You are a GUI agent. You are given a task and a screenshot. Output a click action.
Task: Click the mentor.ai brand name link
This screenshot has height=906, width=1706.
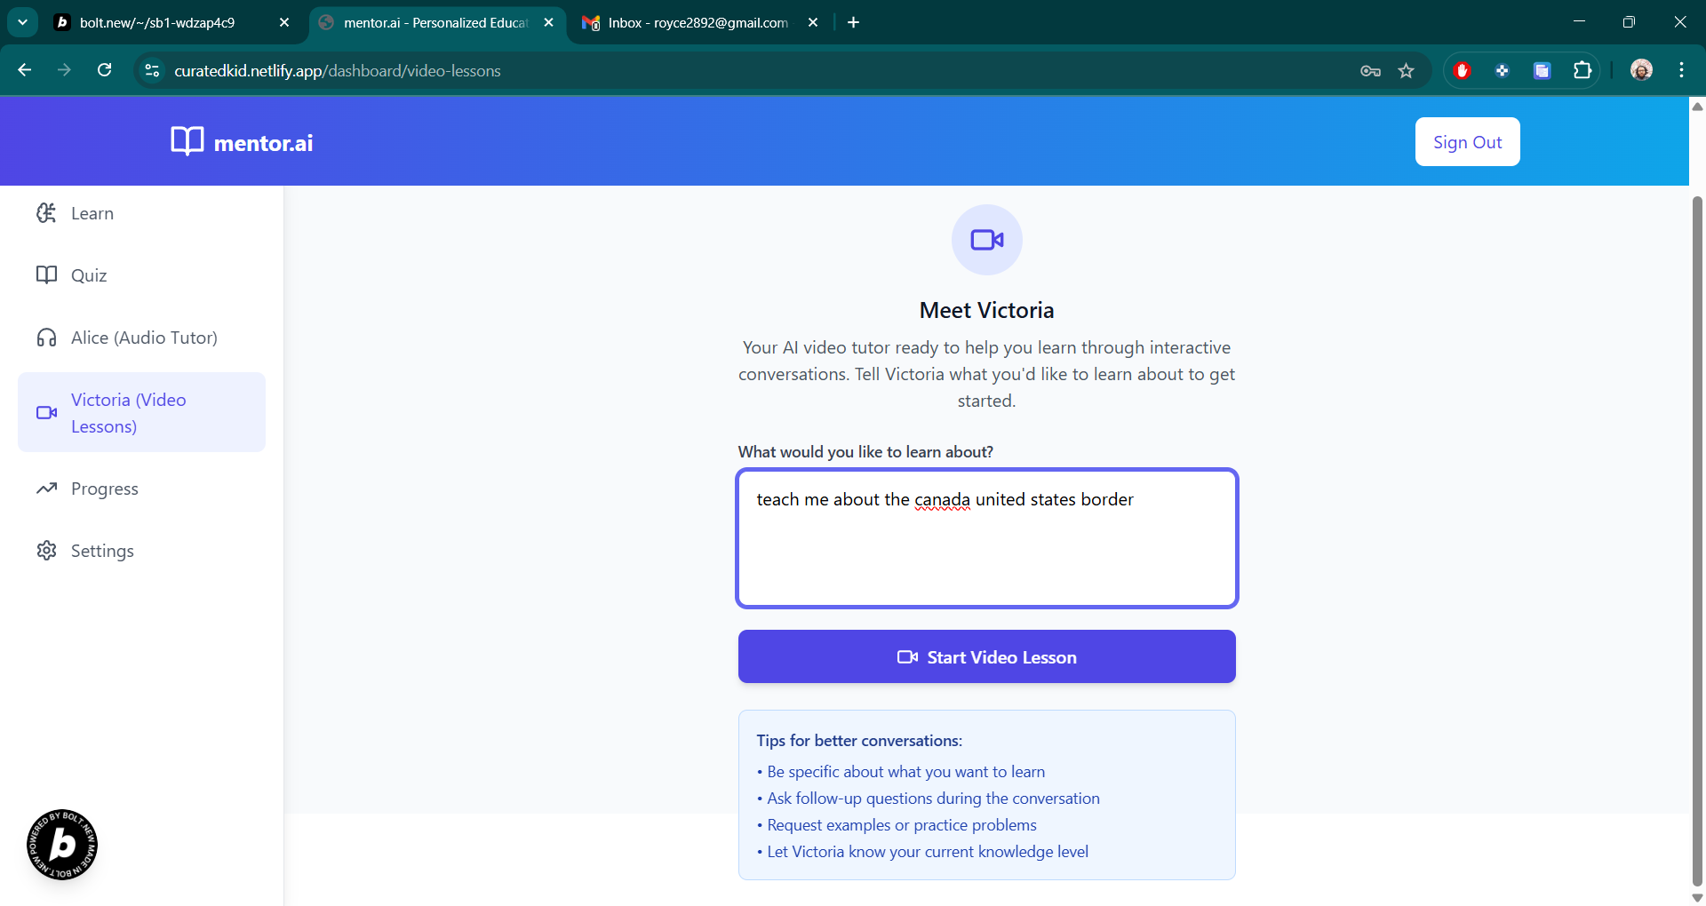click(x=263, y=143)
